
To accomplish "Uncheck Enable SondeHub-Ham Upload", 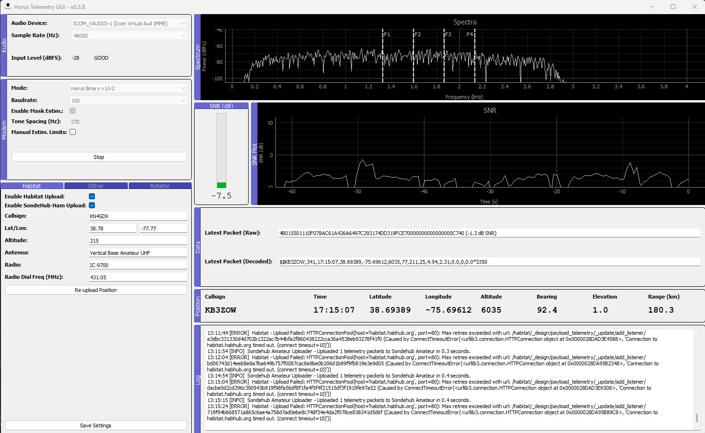I will (x=92, y=205).
